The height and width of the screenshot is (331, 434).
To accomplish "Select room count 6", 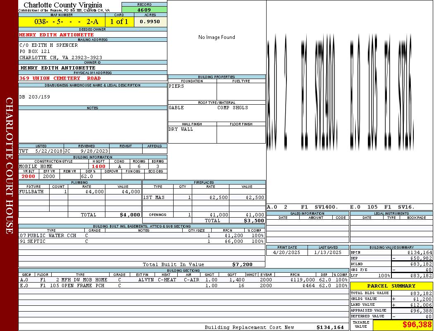I will click(139, 166).
